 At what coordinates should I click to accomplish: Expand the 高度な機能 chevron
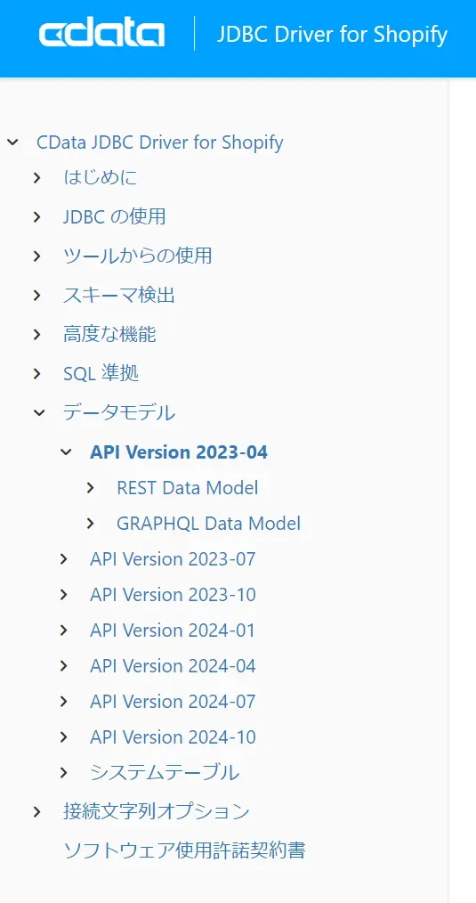(37, 335)
